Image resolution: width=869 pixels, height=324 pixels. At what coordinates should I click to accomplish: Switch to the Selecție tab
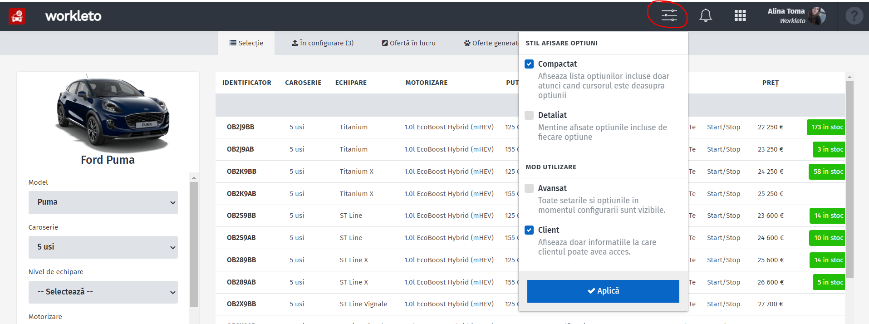pos(246,43)
